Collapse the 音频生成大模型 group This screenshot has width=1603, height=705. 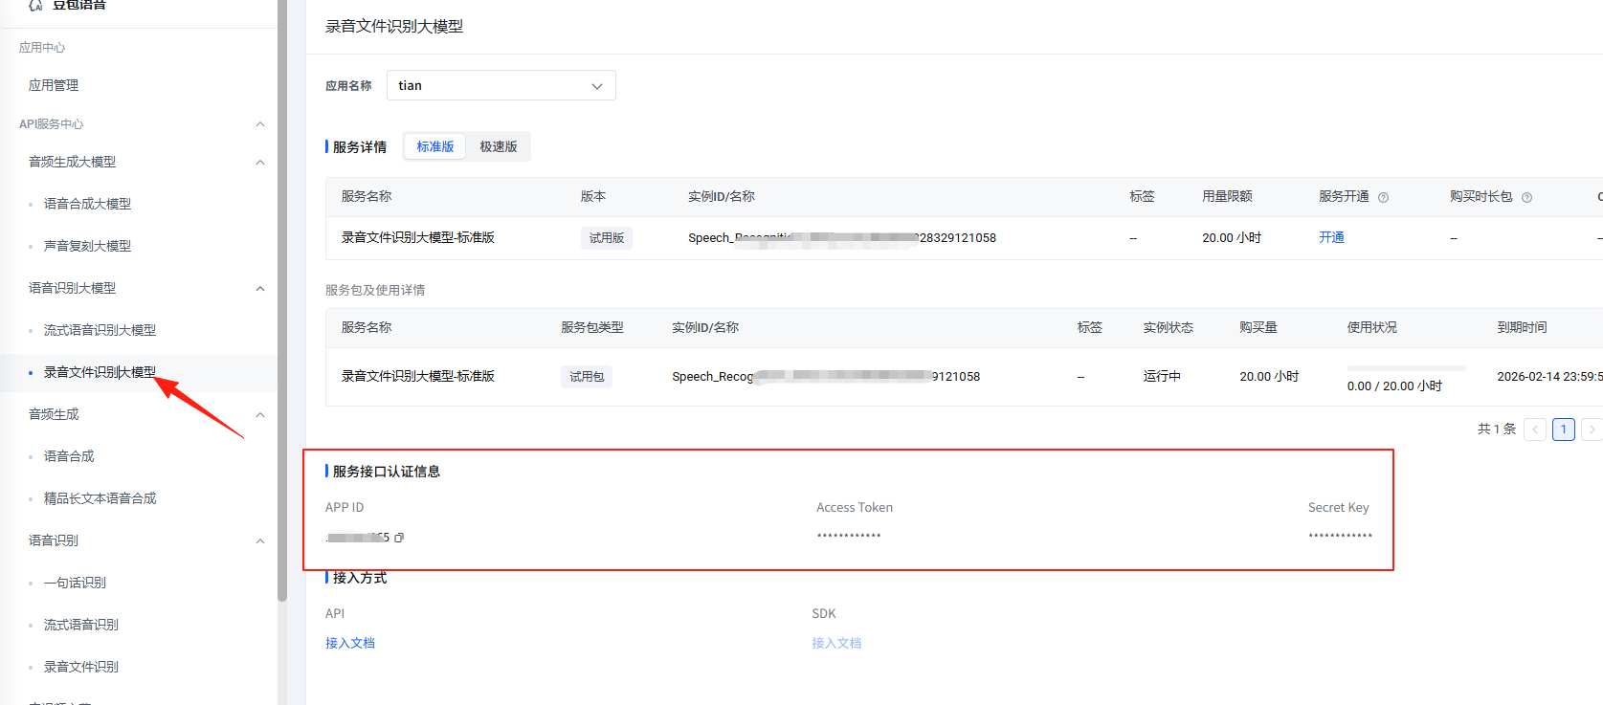pyautogui.click(x=260, y=163)
